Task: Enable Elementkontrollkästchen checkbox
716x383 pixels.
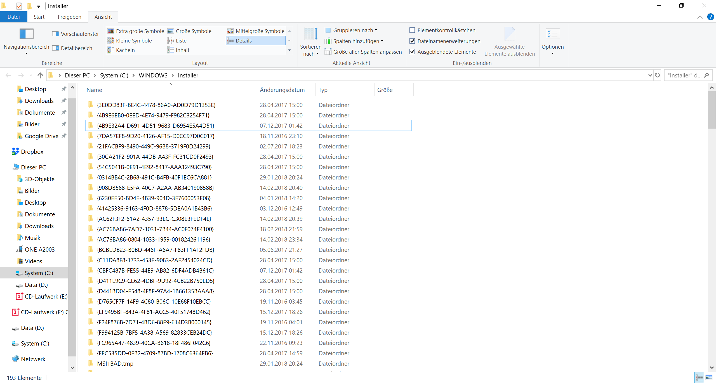Action: 412,30
